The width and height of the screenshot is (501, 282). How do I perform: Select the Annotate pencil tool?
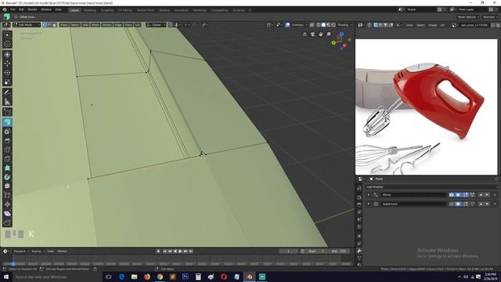coord(7,92)
